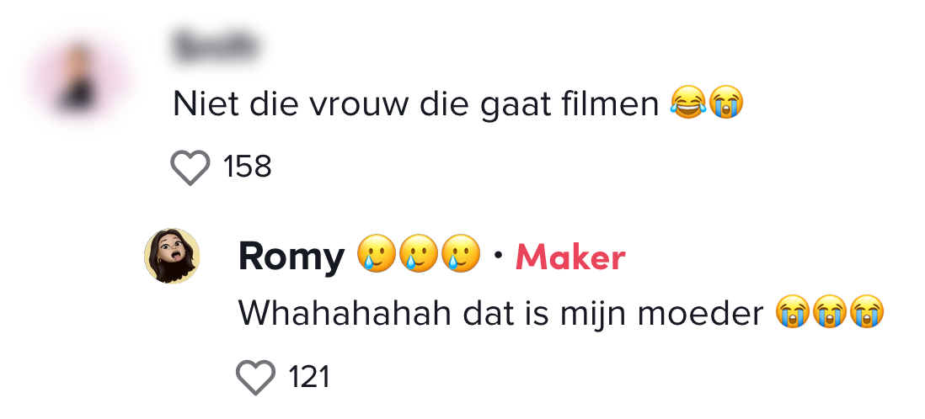
Task: Like Romy's reply about her mother
Action: (255, 376)
